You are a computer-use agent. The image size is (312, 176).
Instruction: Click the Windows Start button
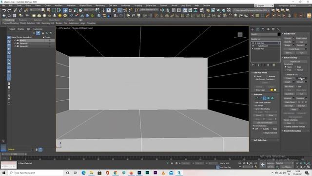4,173
